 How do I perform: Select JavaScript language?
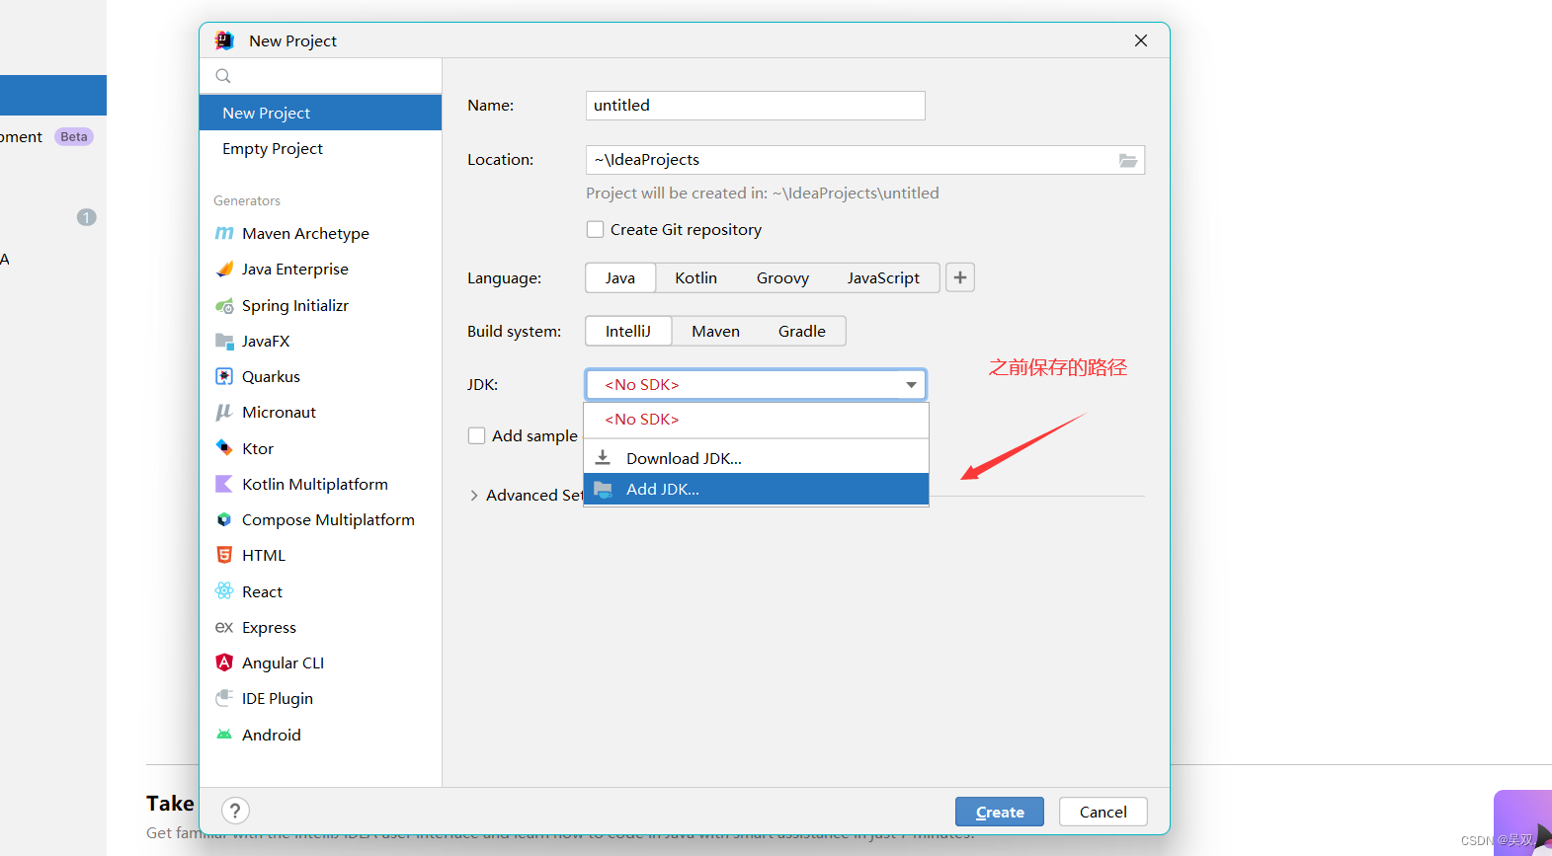coord(883,277)
